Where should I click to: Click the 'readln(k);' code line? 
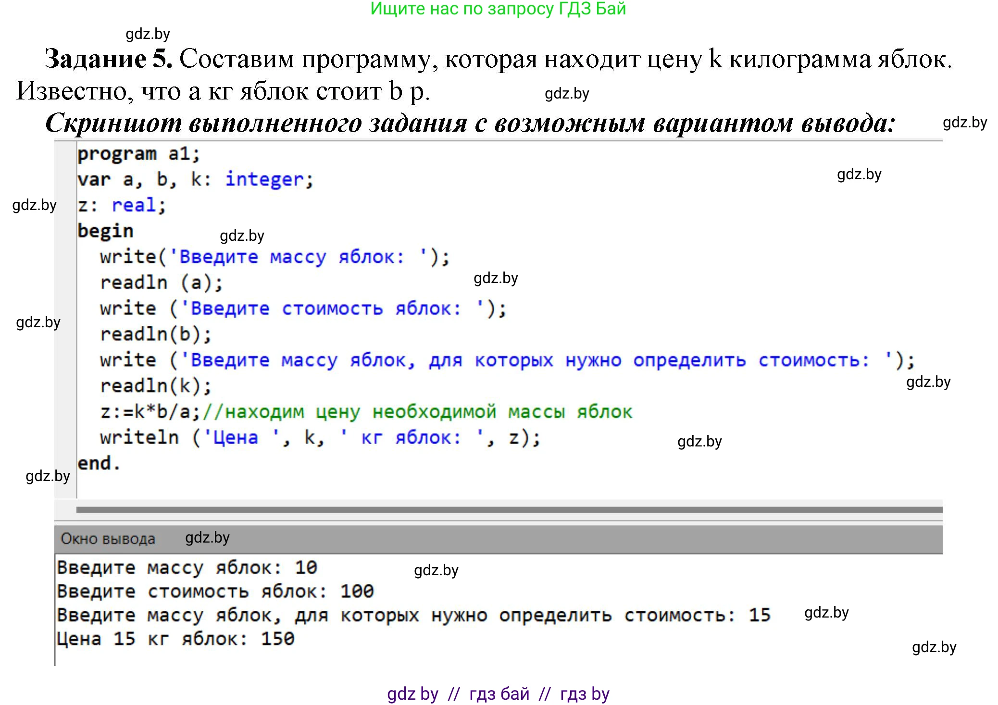point(155,385)
